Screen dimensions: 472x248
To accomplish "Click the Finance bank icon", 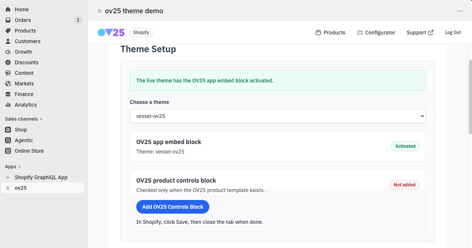I will point(8,94).
